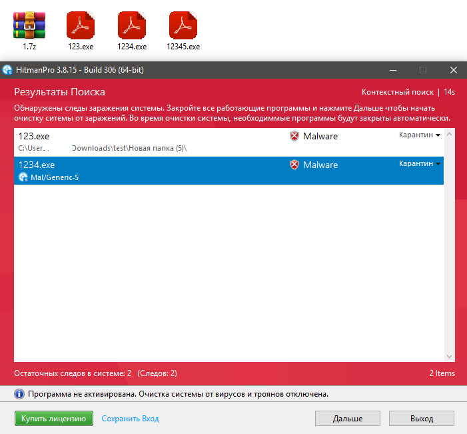Select the 1234.exe result row

coord(229,171)
